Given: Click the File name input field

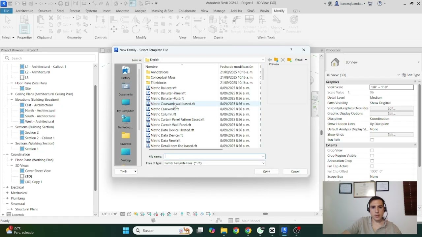Looking at the screenshot, I should [215, 157].
